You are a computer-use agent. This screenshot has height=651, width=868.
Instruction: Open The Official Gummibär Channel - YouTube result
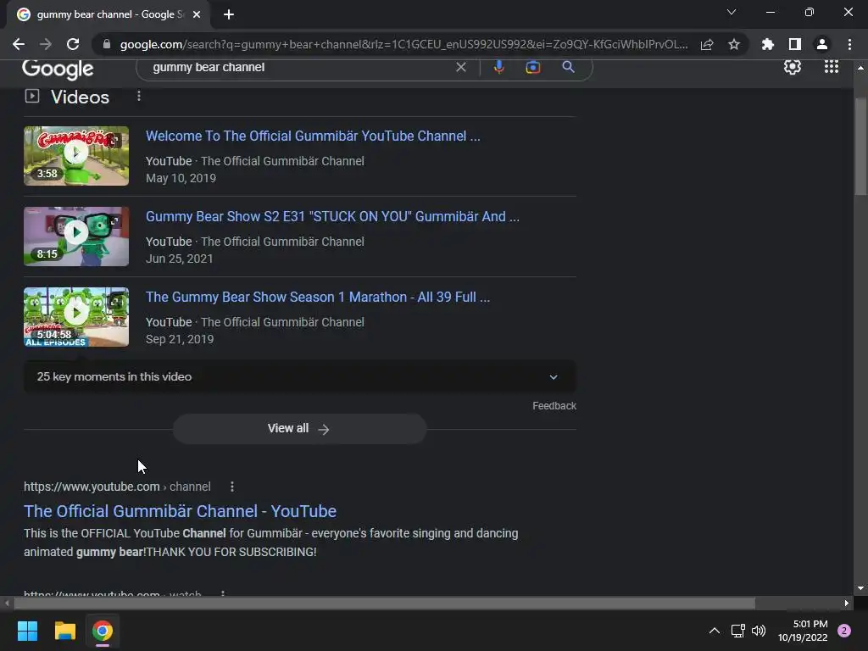point(180,511)
